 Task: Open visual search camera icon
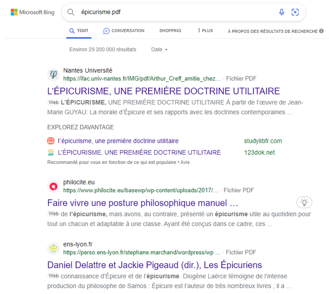pyautogui.click(x=295, y=12)
